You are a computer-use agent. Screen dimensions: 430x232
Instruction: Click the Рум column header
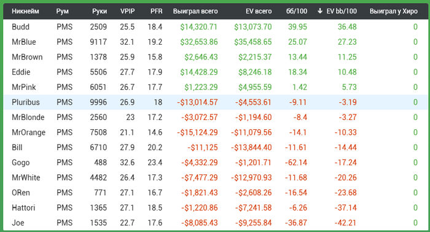[62, 11]
